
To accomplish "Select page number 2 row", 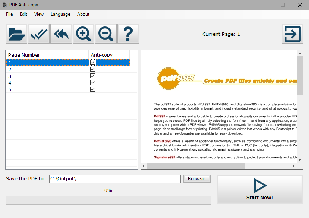I will (x=68, y=69).
